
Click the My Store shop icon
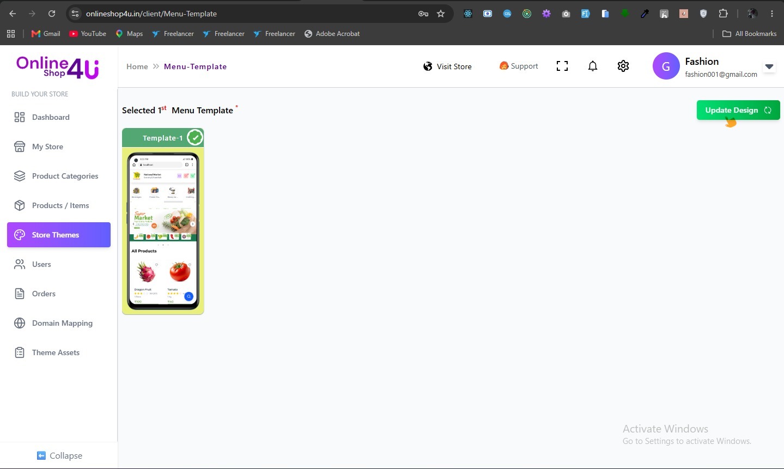pos(20,147)
